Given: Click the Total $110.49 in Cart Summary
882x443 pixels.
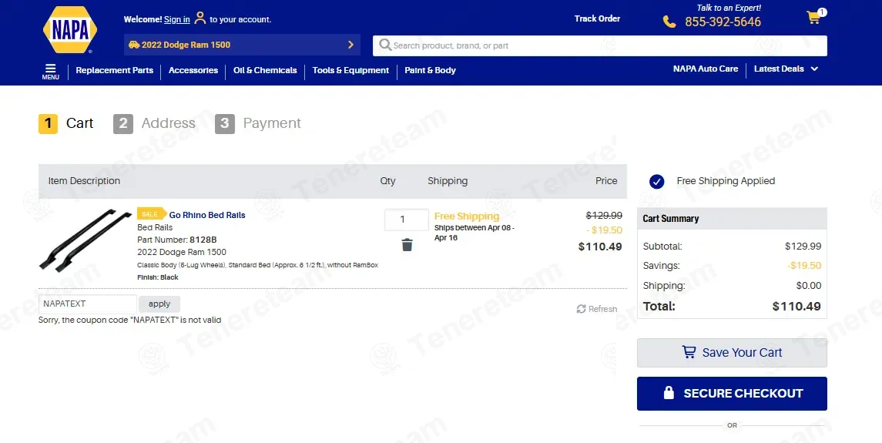Looking at the screenshot, I should pos(796,306).
